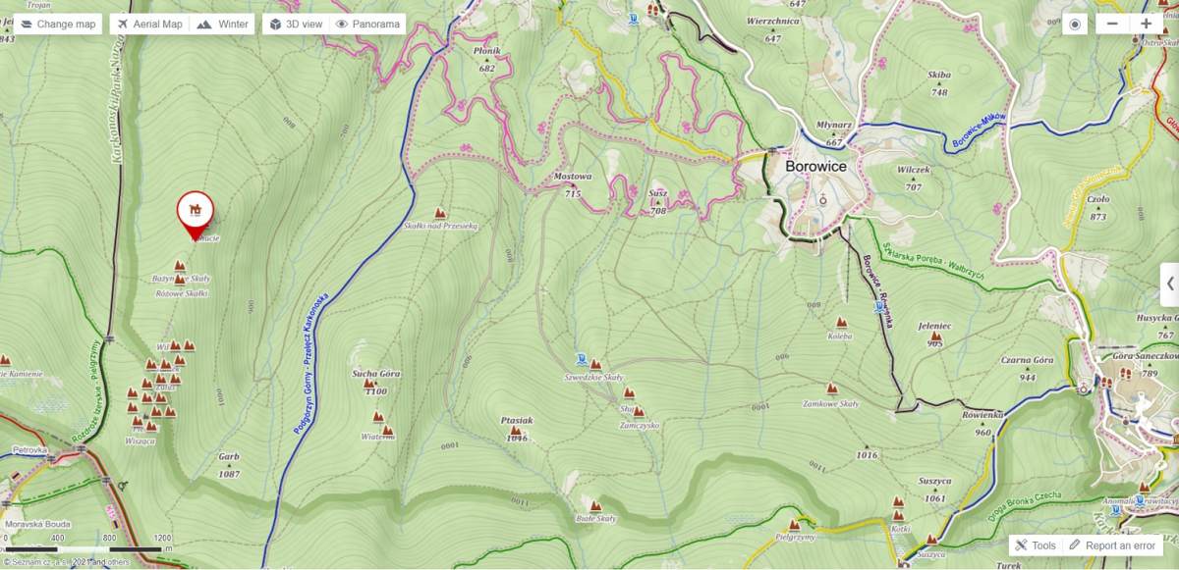This screenshot has width=1179, height=570.
Task: Click the Sucha Góra peak icon
Action: [369, 385]
